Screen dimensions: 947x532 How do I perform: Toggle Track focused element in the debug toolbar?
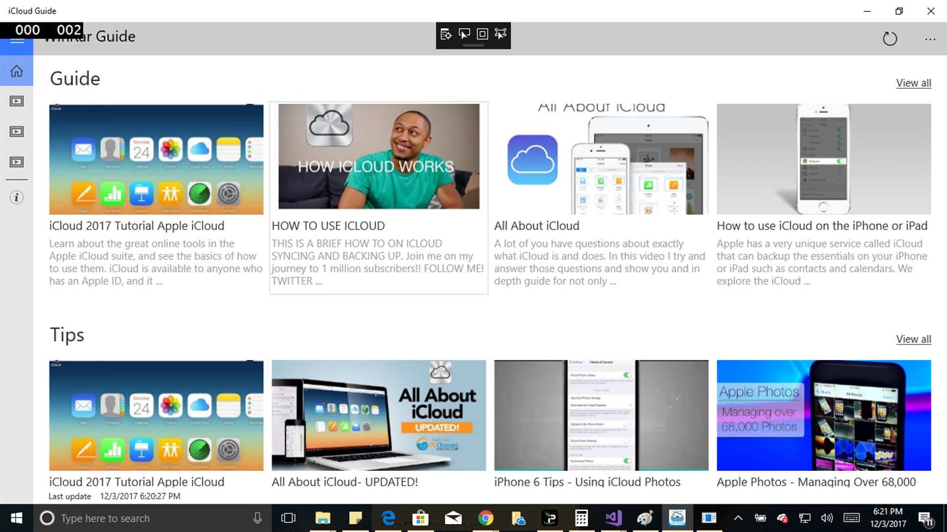[x=500, y=34]
